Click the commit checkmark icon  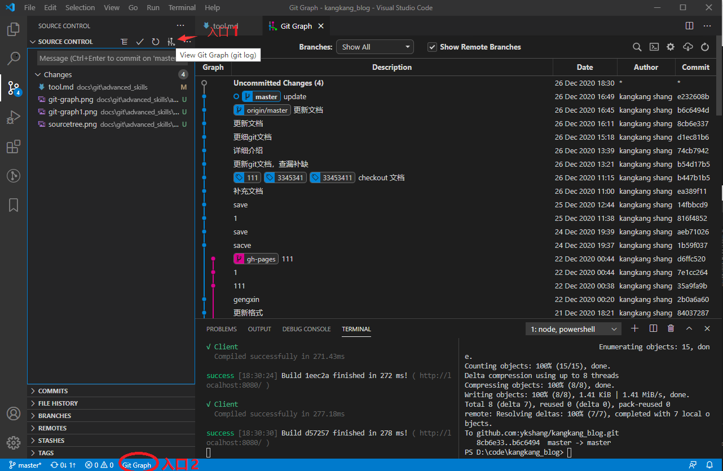(140, 42)
